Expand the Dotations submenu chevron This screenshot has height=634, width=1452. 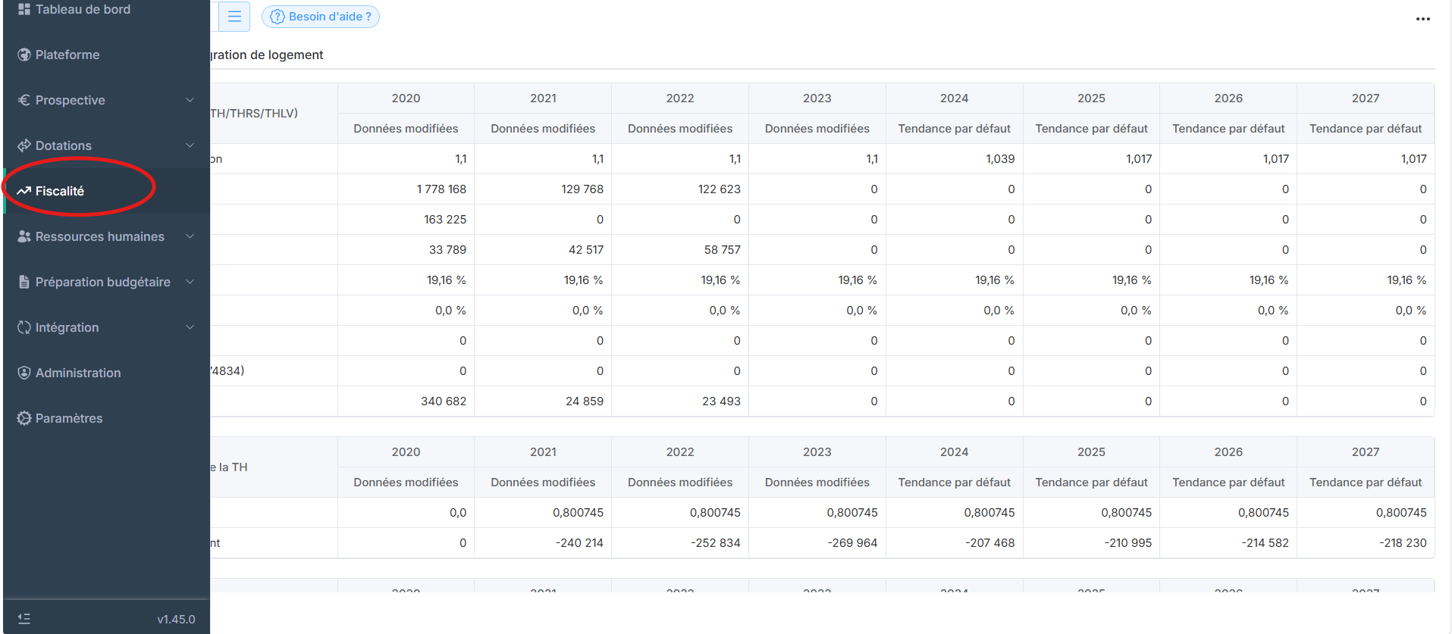point(190,145)
